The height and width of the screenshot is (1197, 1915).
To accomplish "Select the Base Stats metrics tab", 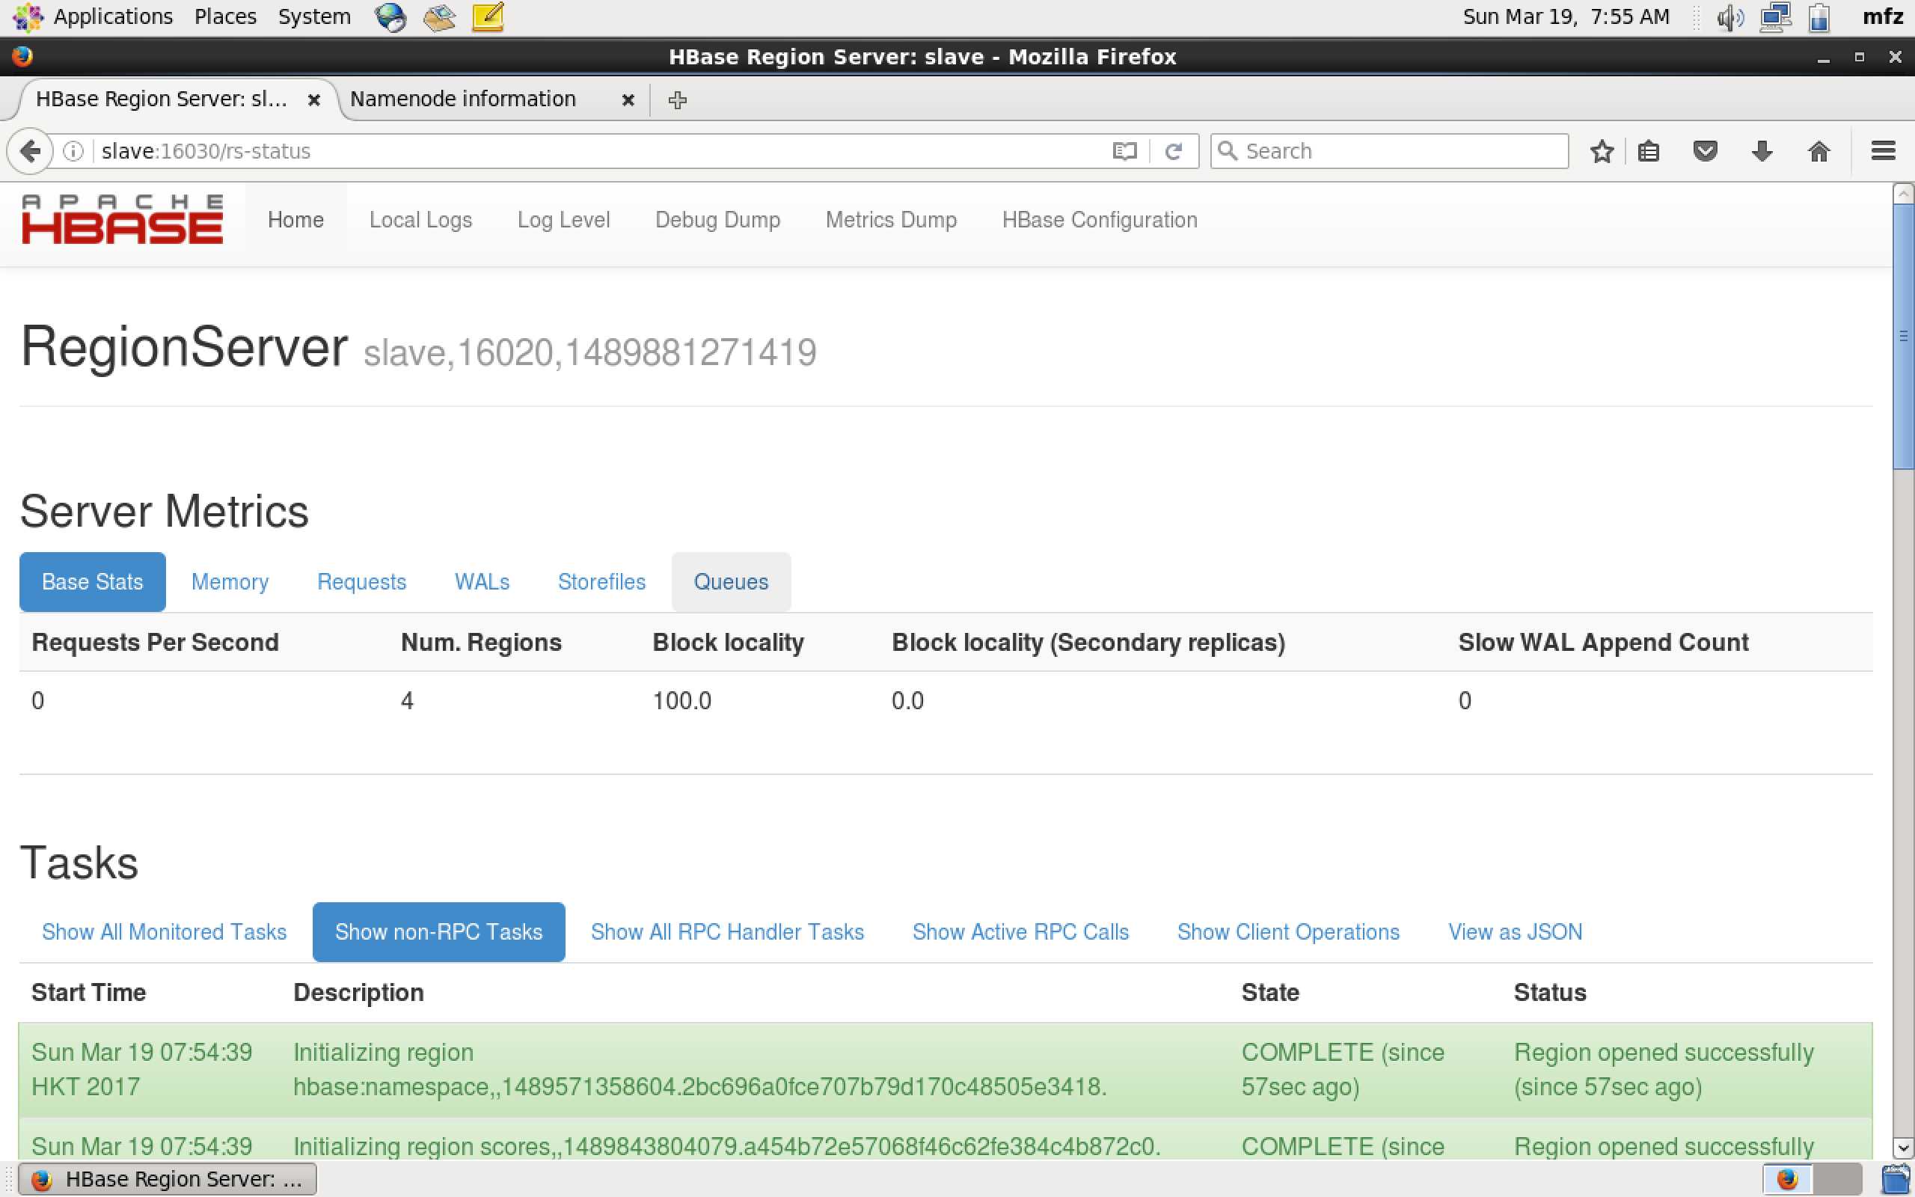I will tap(93, 582).
